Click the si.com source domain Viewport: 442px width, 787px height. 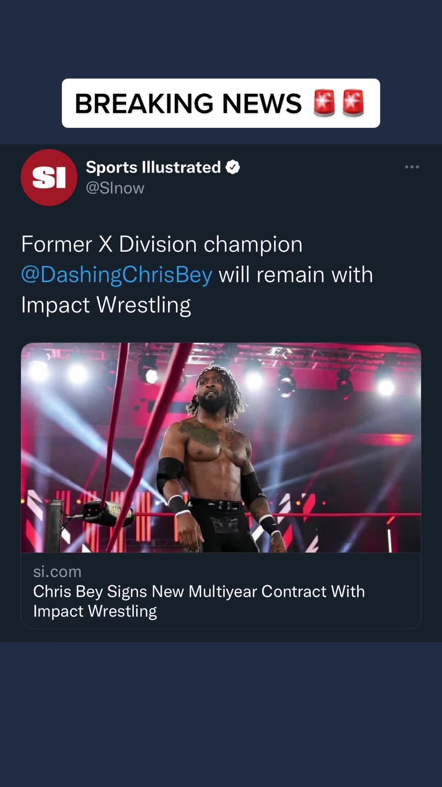[x=57, y=571]
